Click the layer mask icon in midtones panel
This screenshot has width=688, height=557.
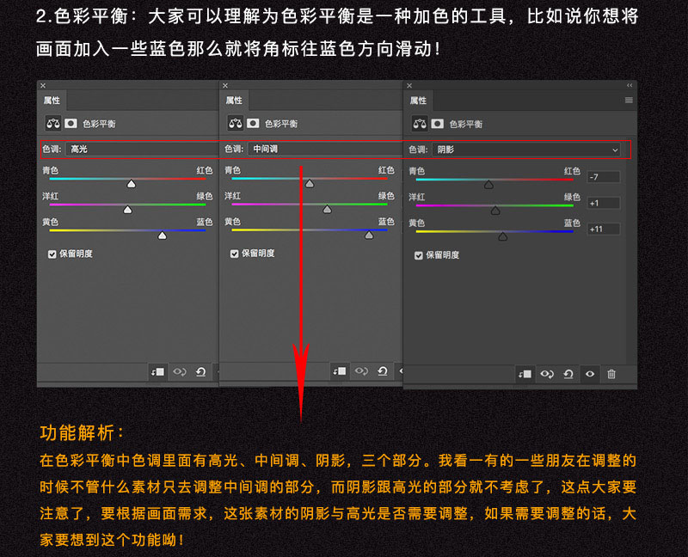[x=254, y=123]
